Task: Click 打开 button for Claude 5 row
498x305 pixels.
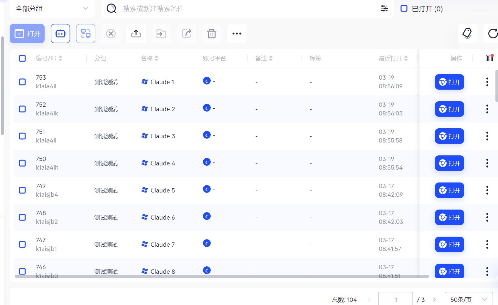Action: point(450,190)
